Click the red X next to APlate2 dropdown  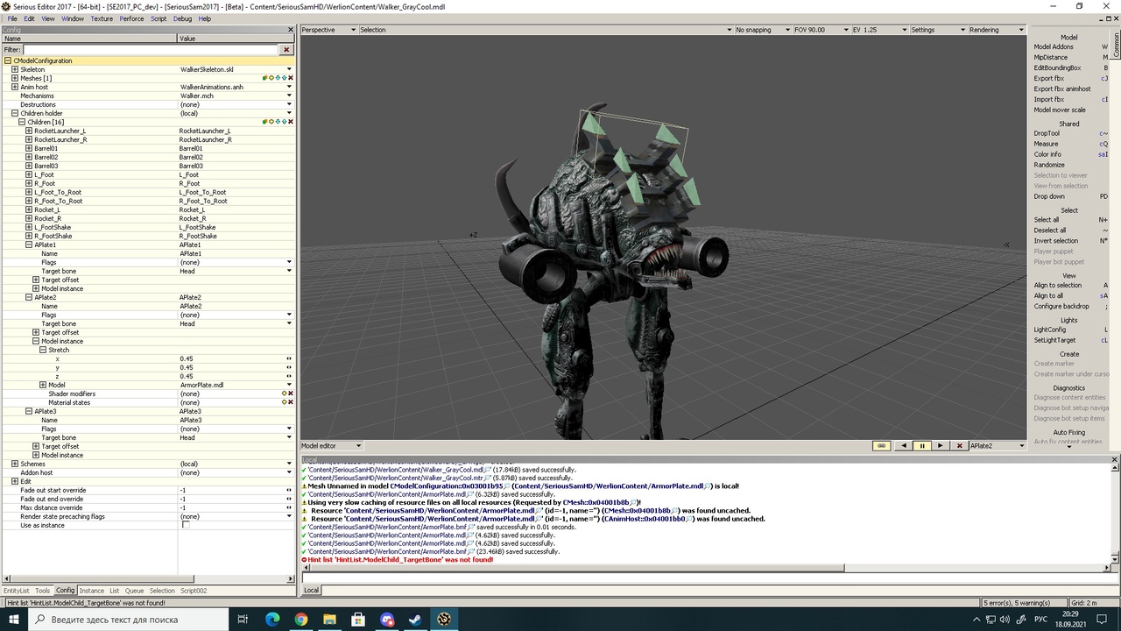[x=960, y=446]
